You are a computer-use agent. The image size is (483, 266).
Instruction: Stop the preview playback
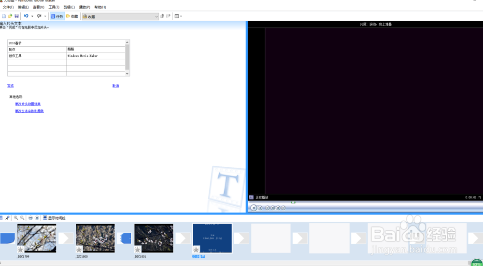pyautogui.click(x=260, y=208)
